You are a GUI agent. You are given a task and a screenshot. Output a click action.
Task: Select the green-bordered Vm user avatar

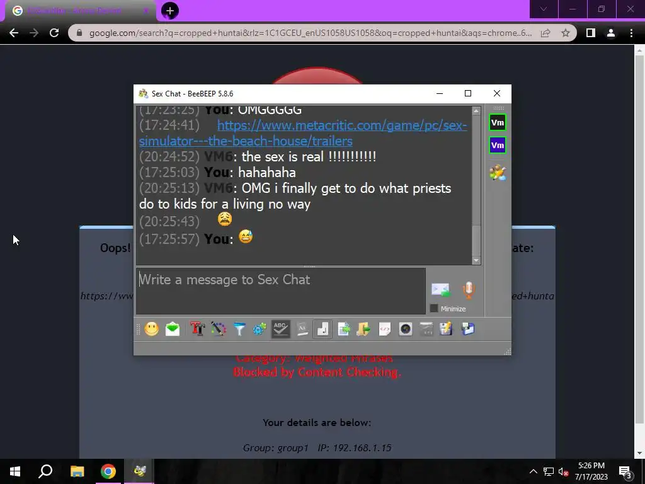(498, 123)
